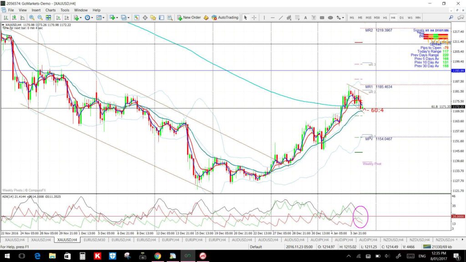This screenshot has height=262, width=466.
Task: Open the Navigator panel
Action: [x=153, y=18]
